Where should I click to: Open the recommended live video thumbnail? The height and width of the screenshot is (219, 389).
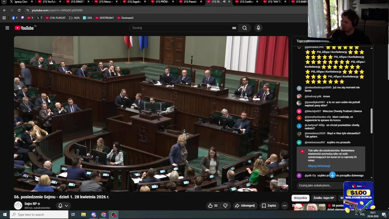[309, 207]
